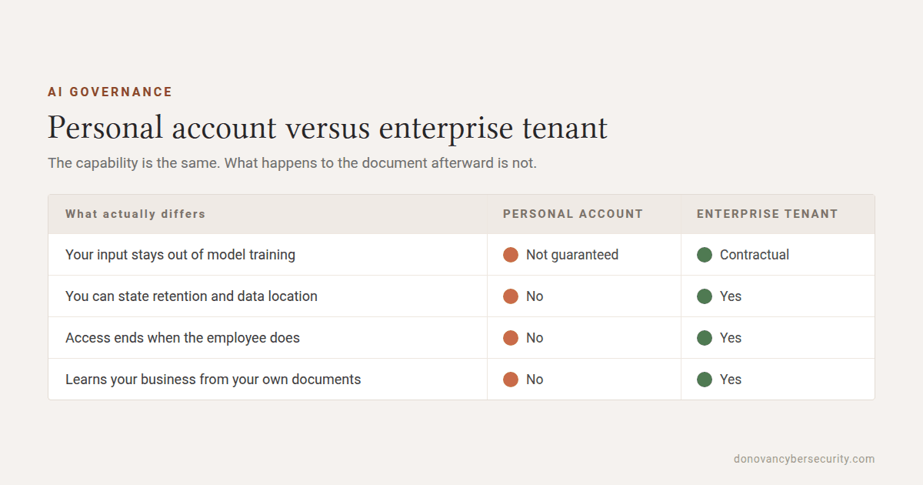The width and height of the screenshot is (923, 485).
Task: Click the green dot in the retention and data location row
Action: pyautogui.click(x=705, y=296)
